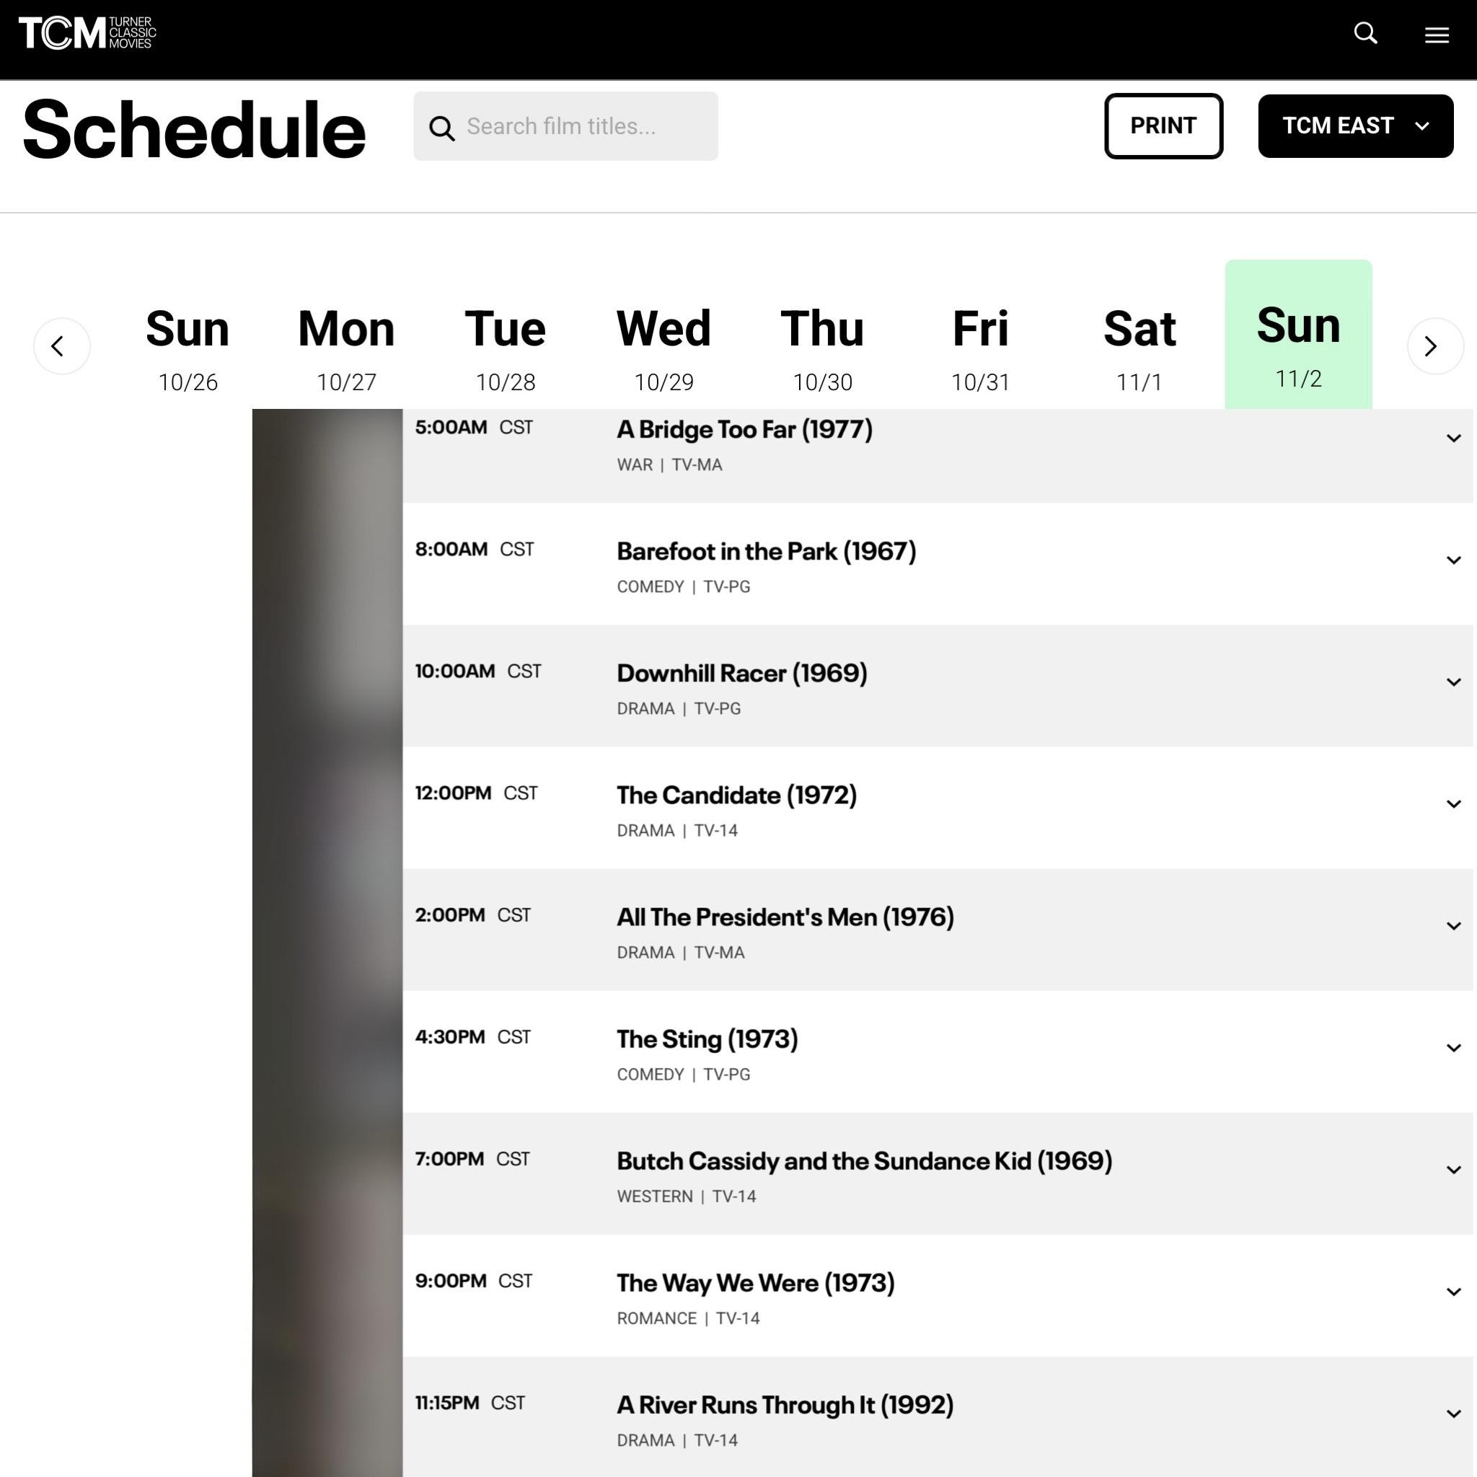Open site search via header magnifier icon
The height and width of the screenshot is (1477, 1477).
(1365, 34)
